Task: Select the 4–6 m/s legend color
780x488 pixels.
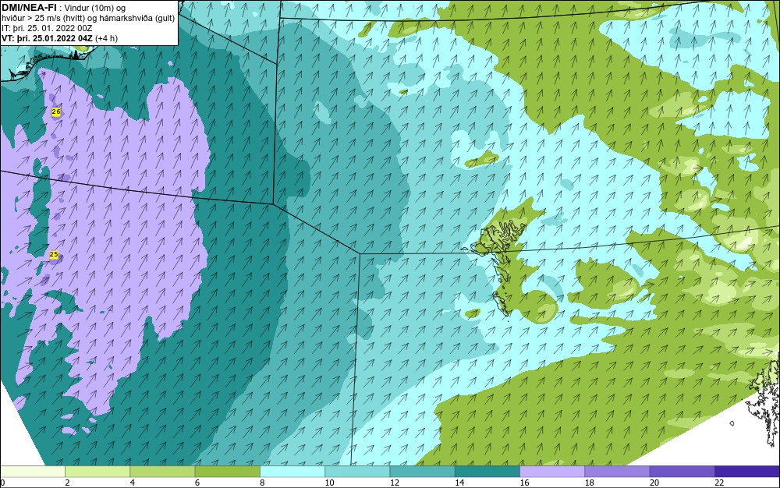Action: [163, 472]
